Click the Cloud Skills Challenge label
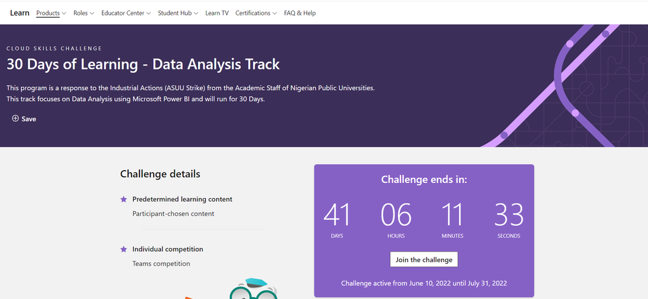 pyautogui.click(x=54, y=48)
